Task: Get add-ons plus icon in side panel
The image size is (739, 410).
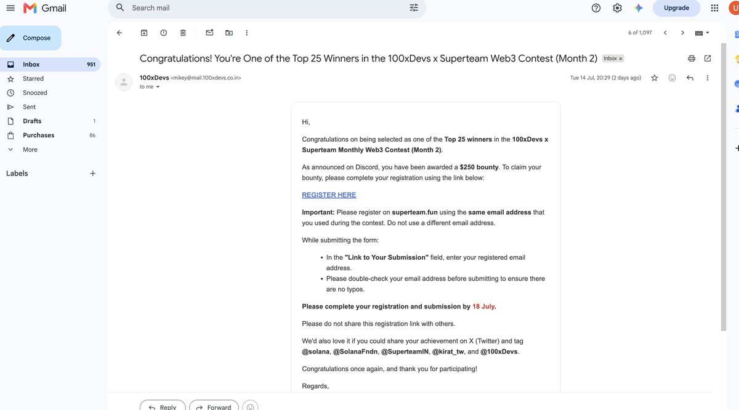Action: [x=737, y=148]
